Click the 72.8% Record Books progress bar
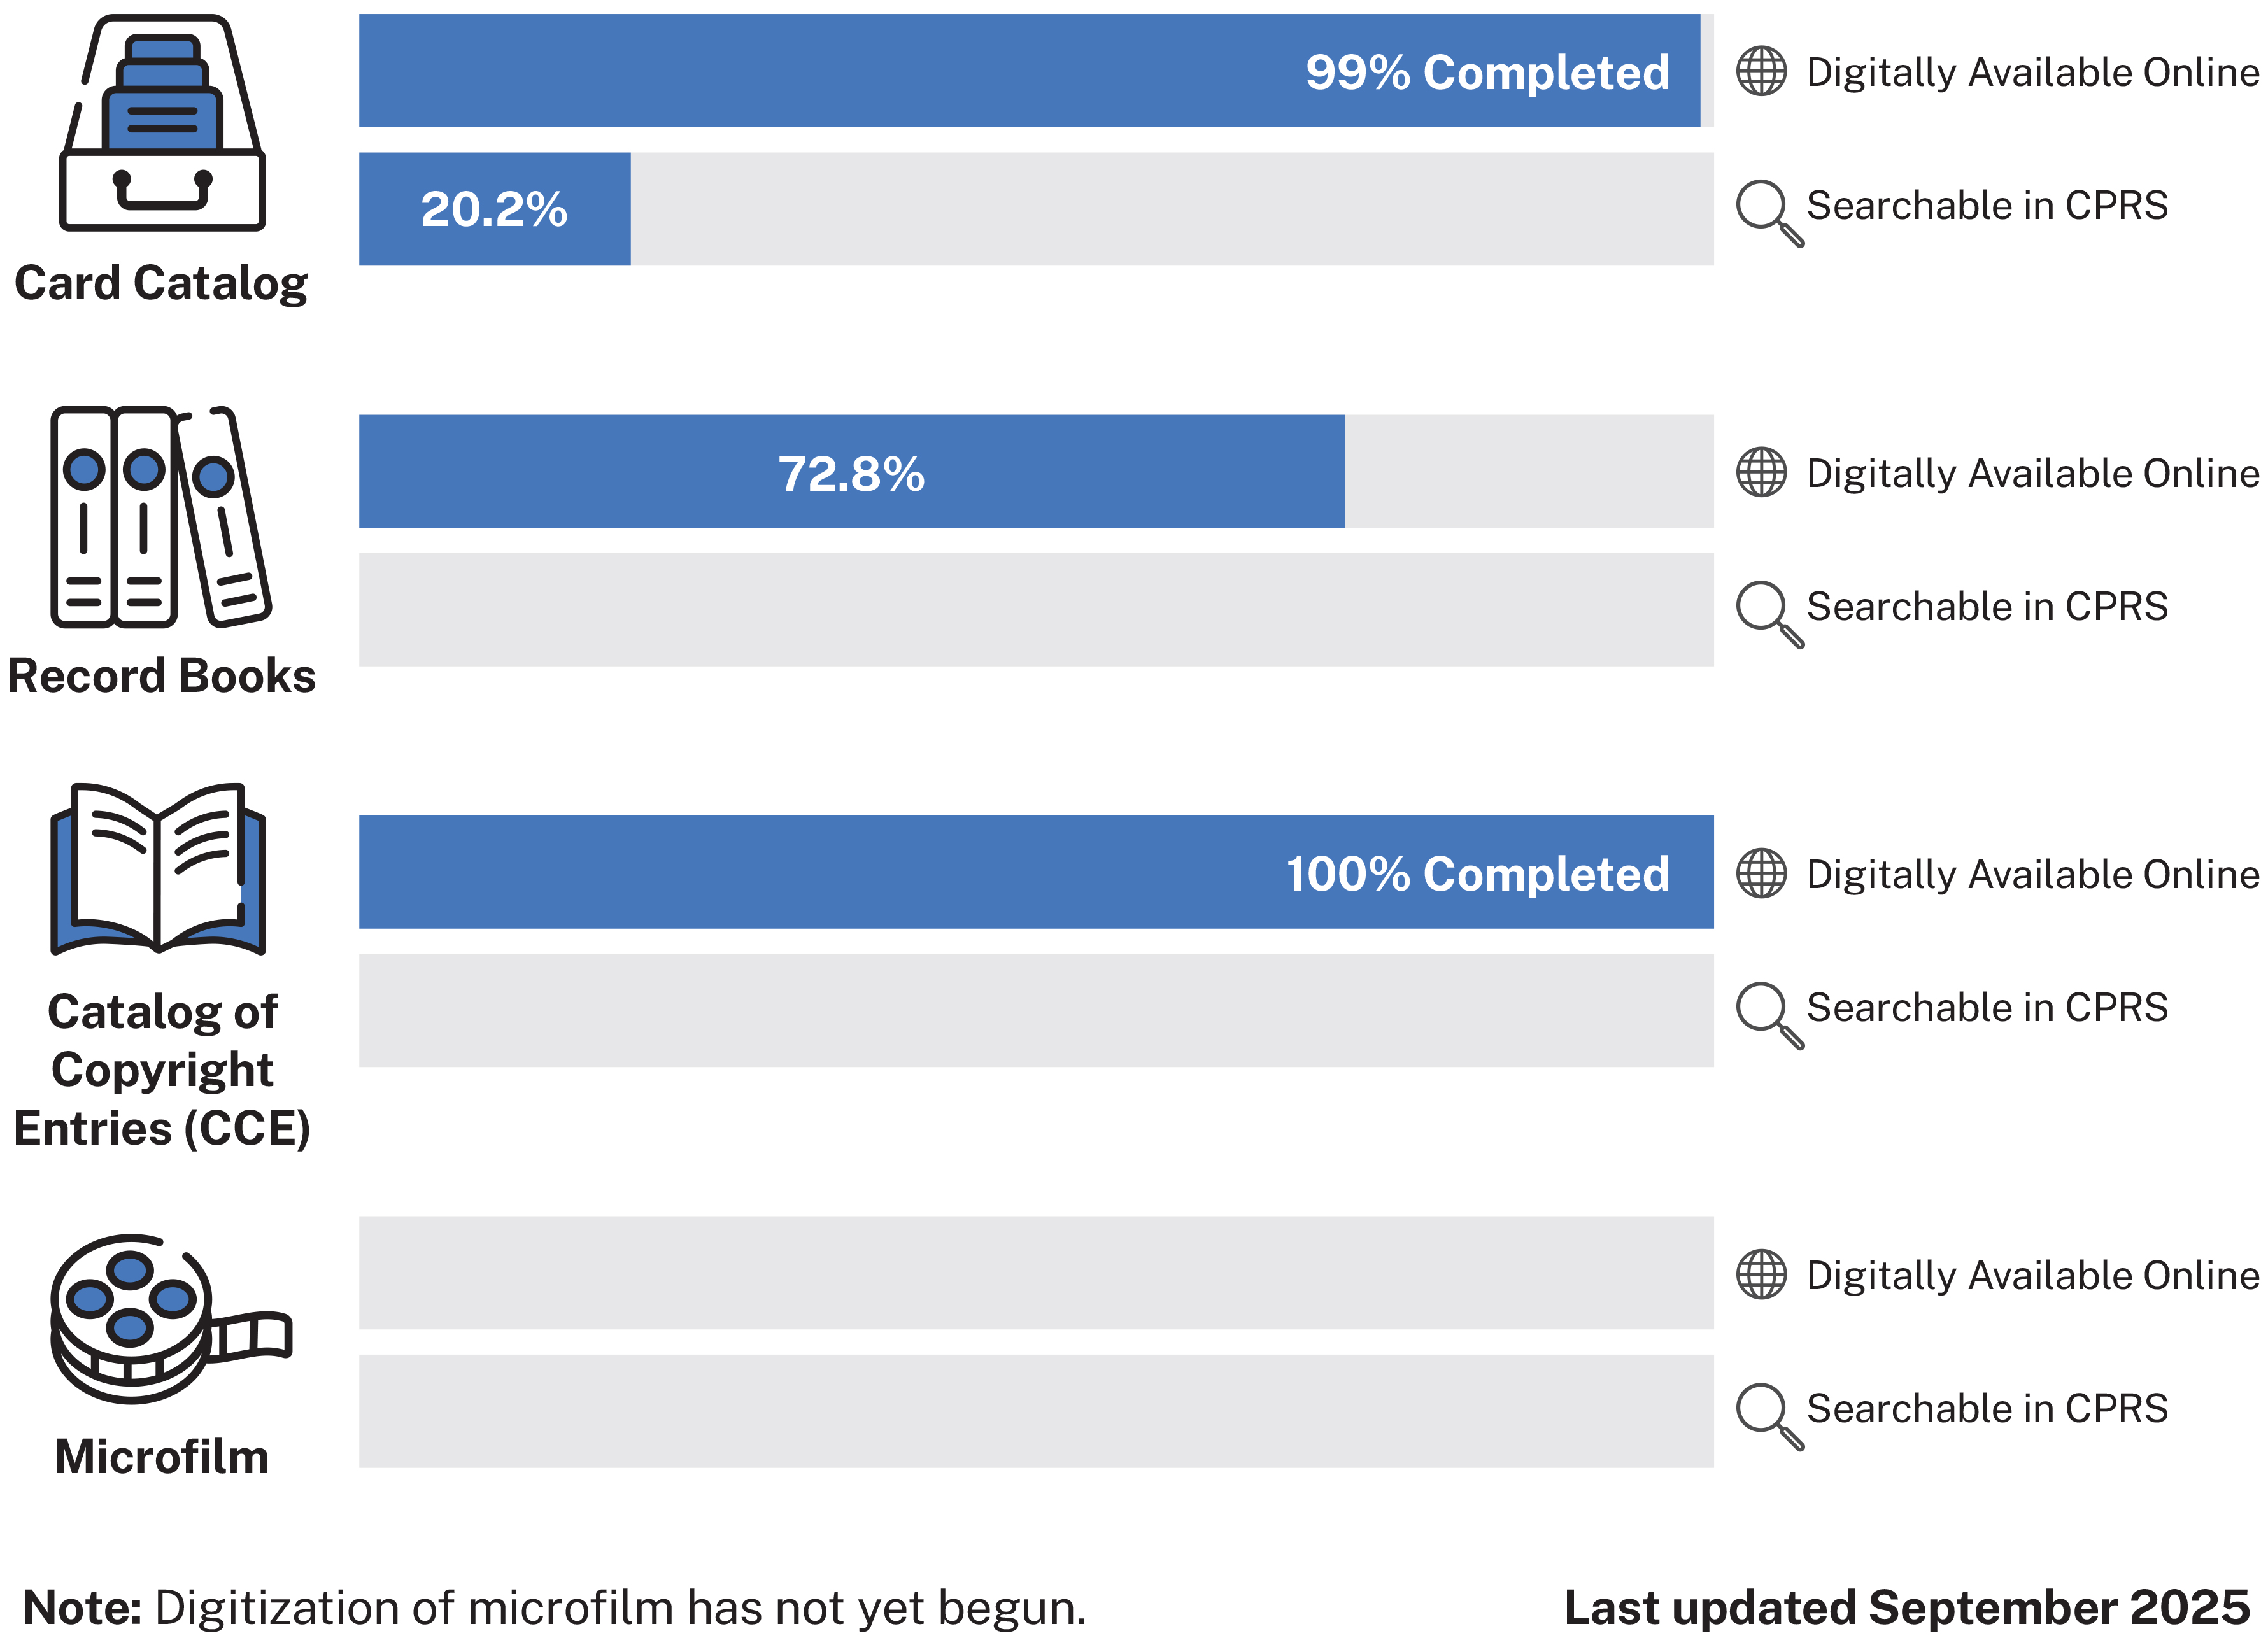 click(x=851, y=472)
